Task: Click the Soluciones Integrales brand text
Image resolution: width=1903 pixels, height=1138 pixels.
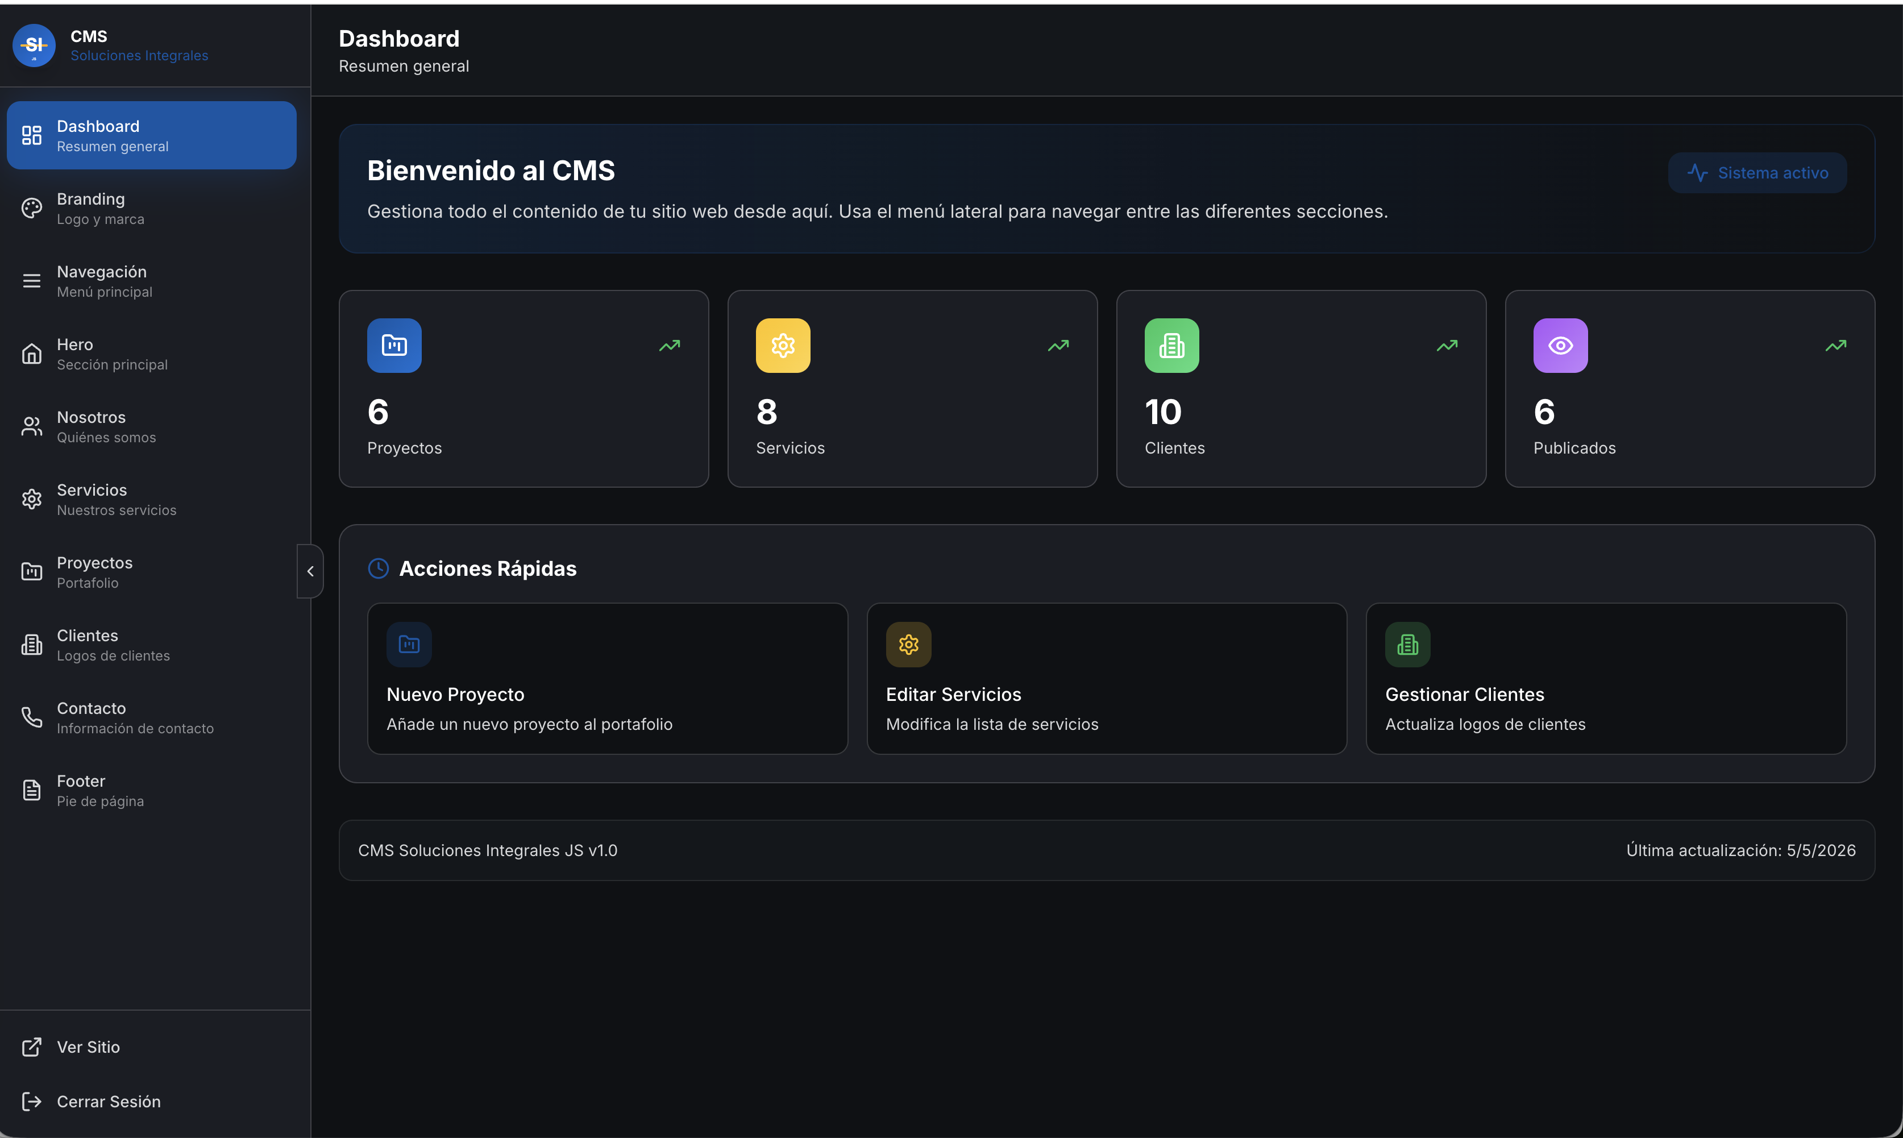Action: pyautogui.click(x=140, y=56)
